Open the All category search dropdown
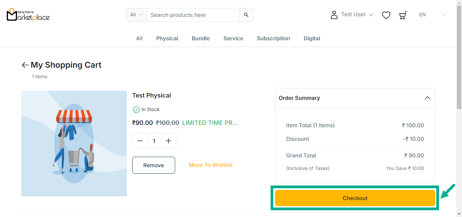462x217 pixels. pyautogui.click(x=136, y=15)
